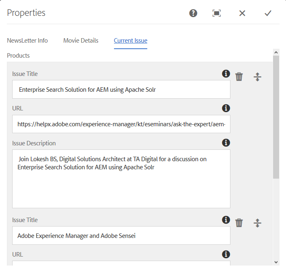The height and width of the screenshot is (272, 286).
Task: Click the Adobe Sensei title field
Action: coord(121,235)
